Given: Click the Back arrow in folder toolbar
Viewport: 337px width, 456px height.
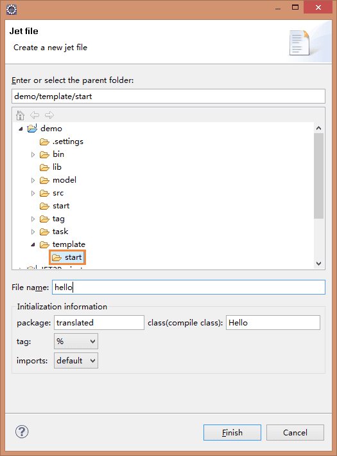Looking at the screenshot, I should [35, 115].
